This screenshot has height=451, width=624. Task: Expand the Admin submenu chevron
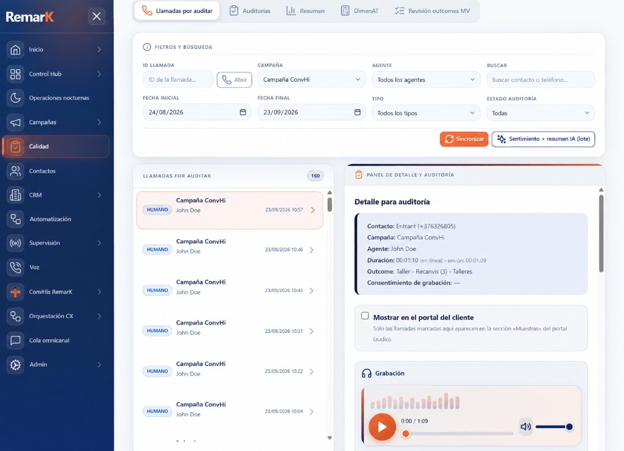click(x=99, y=364)
